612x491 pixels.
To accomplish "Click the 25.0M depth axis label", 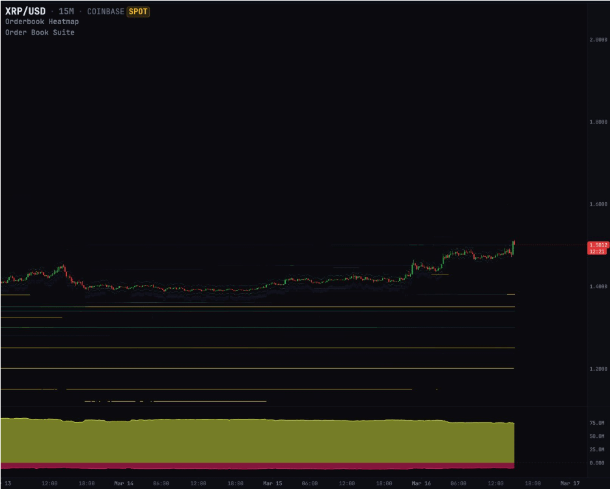I will [x=597, y=449].
